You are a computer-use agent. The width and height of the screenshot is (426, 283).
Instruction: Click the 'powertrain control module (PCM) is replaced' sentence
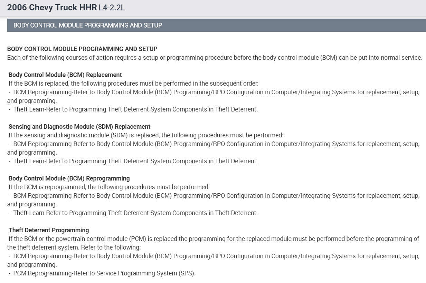[x=214, y=239]
